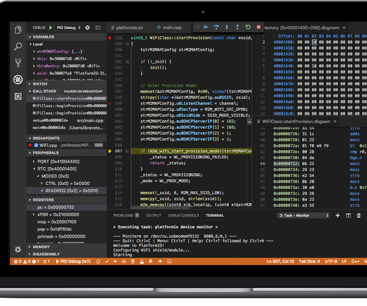Click Run Task icon in status bar
Screen dimensions: 367x306
(x=151, y=261)
